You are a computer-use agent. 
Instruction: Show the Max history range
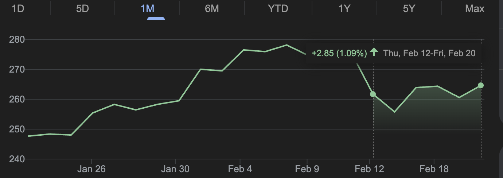point(475,9)
